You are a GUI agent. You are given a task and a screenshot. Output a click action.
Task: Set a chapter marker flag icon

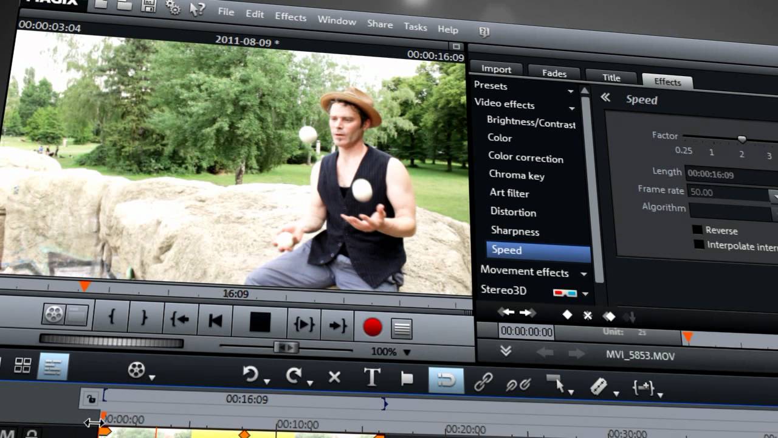tap(407, 379)
